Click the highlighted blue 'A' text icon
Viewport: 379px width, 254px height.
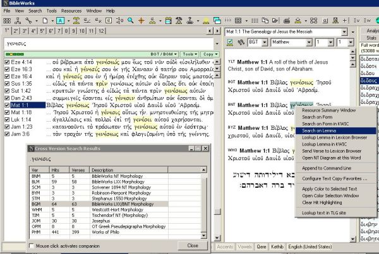[x=60, y=21]
